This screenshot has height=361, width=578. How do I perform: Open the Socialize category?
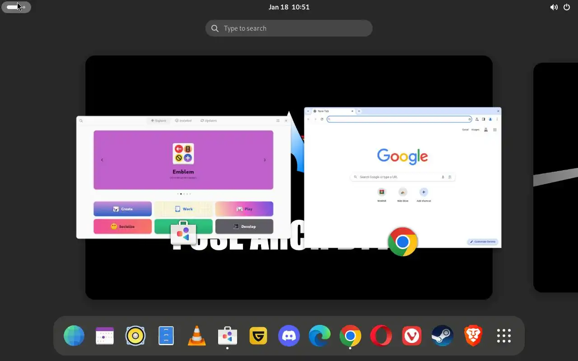[123, 227]
